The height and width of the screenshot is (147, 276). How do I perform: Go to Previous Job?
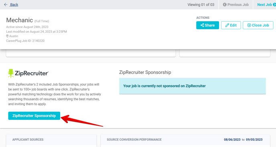[236, 4]
